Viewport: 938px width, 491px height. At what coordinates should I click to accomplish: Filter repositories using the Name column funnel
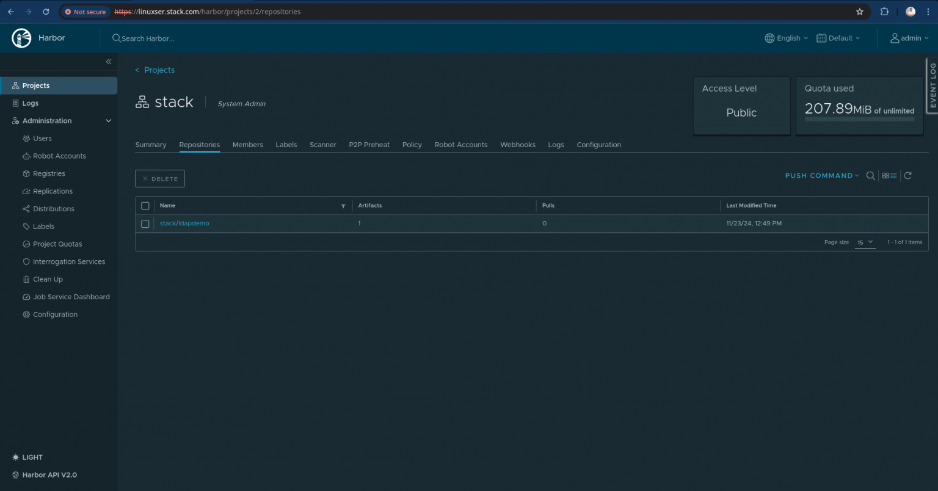[x=343, y=206]
